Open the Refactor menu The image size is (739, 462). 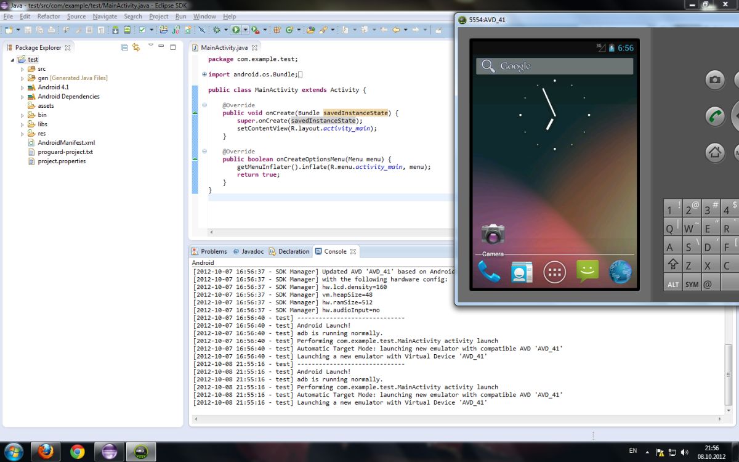(49, 17)
